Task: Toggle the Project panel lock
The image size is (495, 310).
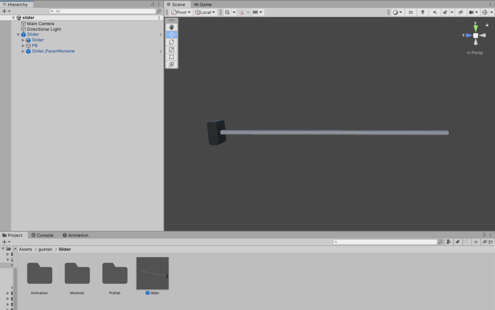Action: pos(484,235)
